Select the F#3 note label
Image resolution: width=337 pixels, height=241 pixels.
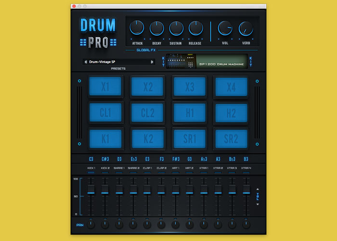[x=175, y=159]
